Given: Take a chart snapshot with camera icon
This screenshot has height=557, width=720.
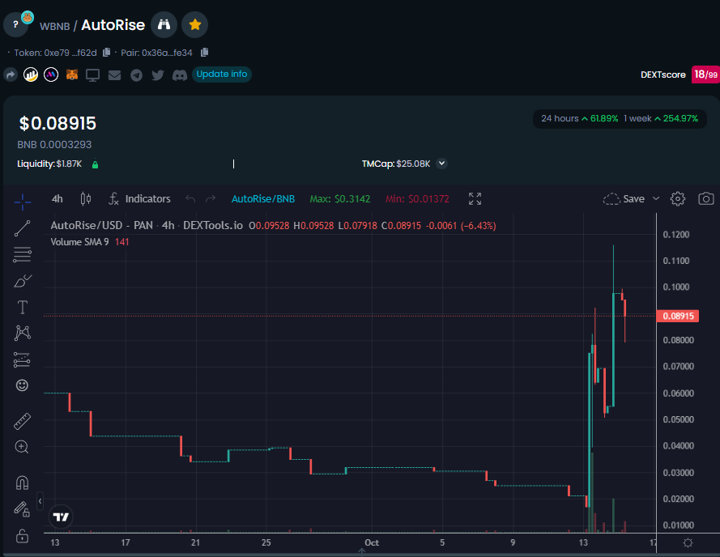Looking at the screenshot, I should point(705,199).
